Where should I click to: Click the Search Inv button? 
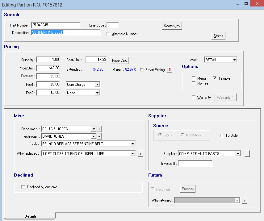[x=172, y=26]
